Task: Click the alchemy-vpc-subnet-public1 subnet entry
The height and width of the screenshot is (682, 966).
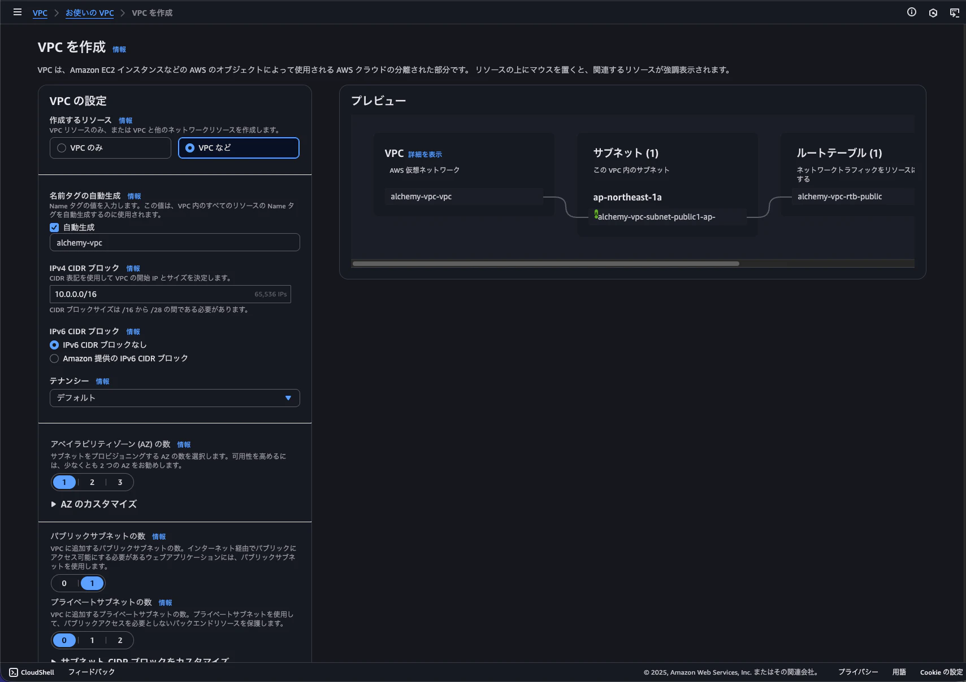Action: coord(668,217)
